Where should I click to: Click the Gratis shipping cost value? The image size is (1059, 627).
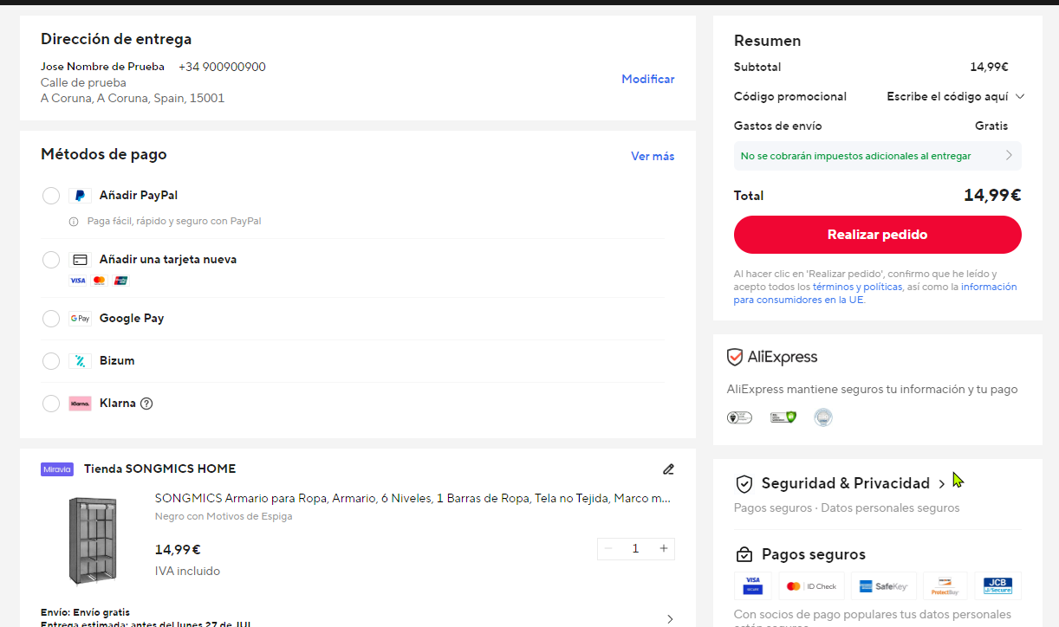click(x=991, y=126)
